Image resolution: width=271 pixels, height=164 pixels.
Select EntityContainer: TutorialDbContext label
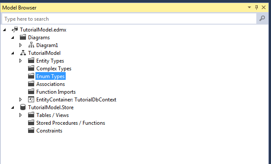76,100
